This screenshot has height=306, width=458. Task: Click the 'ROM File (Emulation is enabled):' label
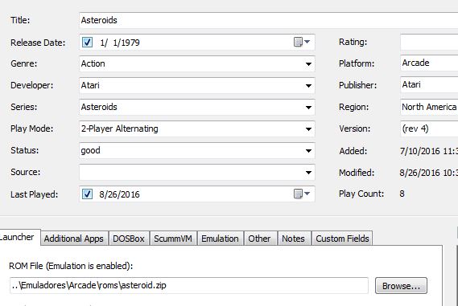point(71,266)
